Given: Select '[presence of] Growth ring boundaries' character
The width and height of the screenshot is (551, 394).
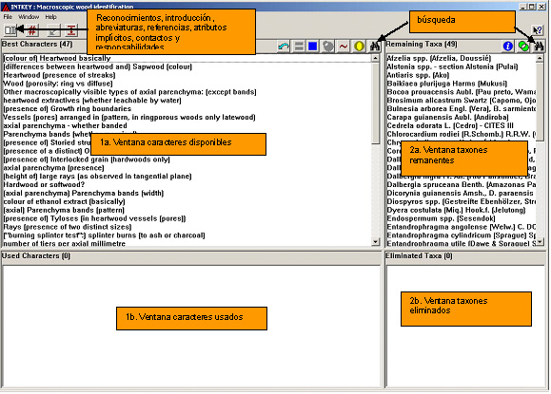Looking at the screenshot, I should click(x=68, y=108).
